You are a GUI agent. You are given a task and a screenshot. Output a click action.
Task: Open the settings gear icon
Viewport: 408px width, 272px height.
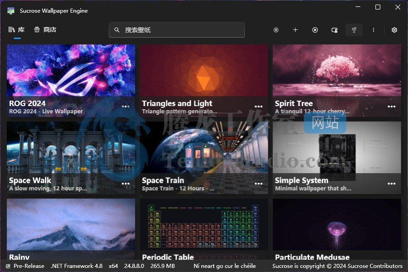pyautogui.click(x=394, y=30)
